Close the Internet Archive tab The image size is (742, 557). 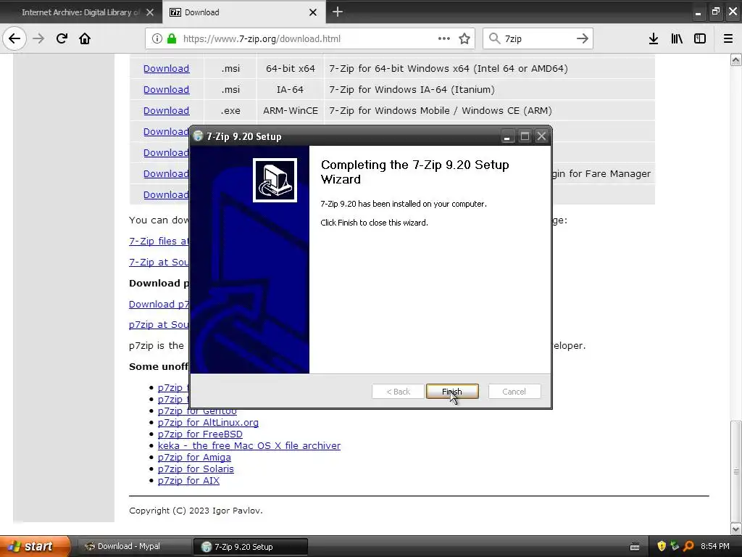tap(150, 12)
